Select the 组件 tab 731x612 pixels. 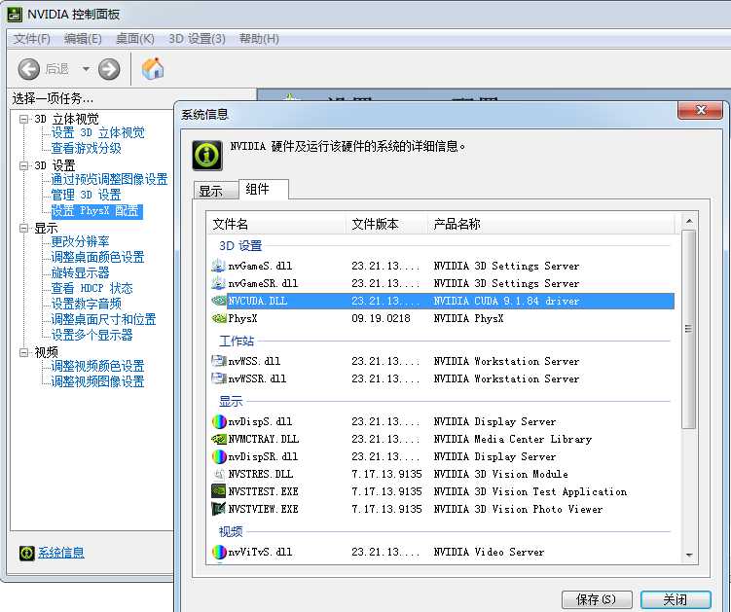pos(264,189)
